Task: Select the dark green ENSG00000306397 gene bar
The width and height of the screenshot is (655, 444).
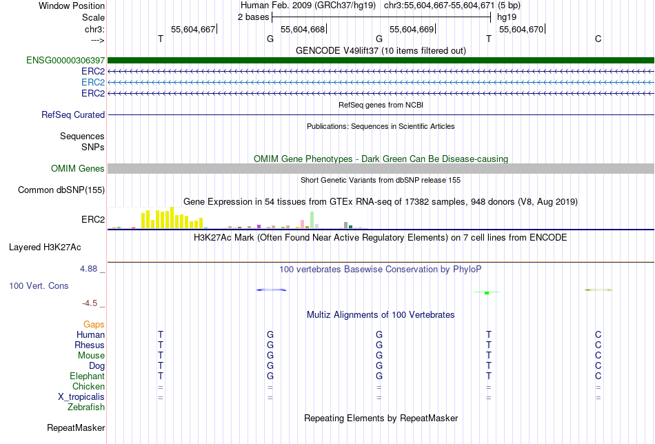Action: [x=381, y=61]
